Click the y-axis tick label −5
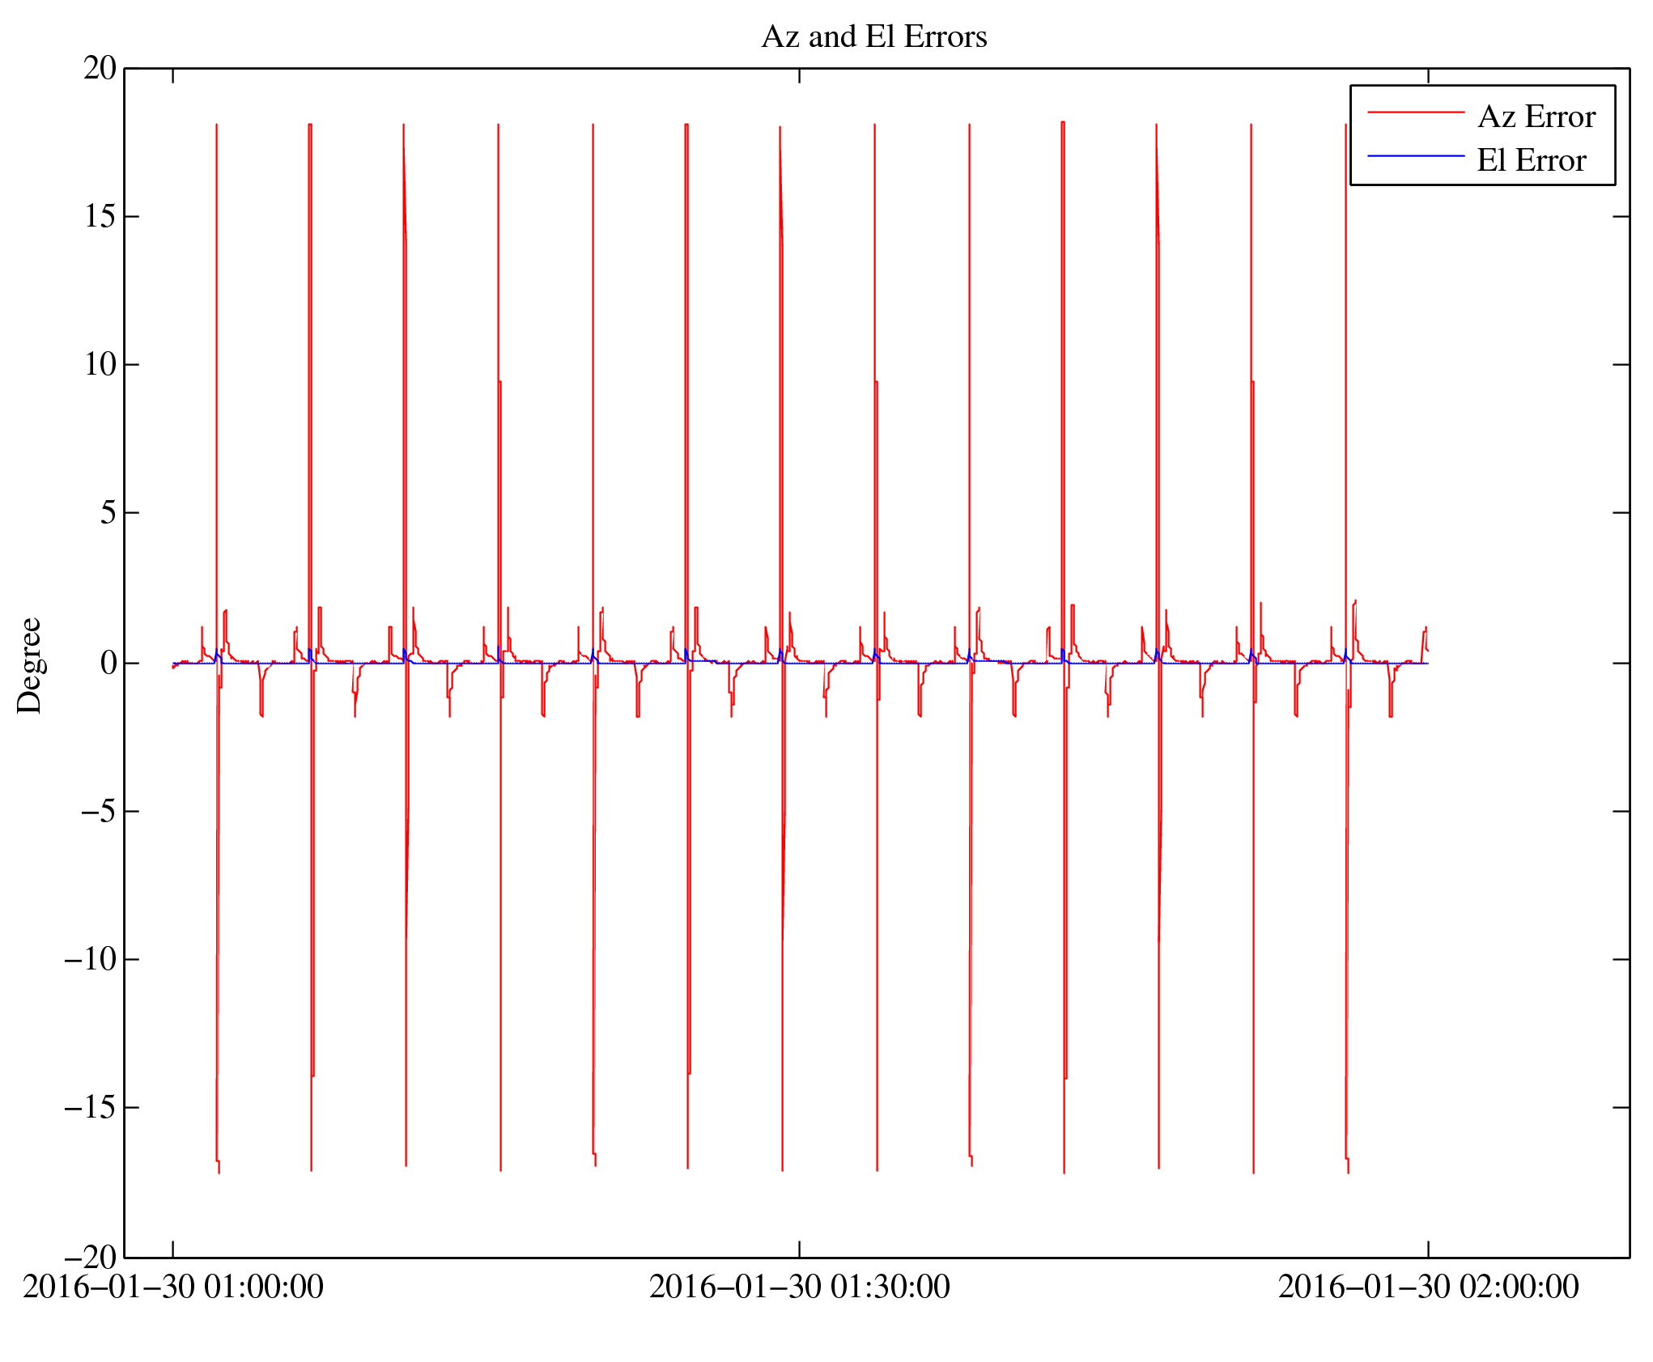The width and height of the screenshot is (1653, 1362). [x=99, y=812]
